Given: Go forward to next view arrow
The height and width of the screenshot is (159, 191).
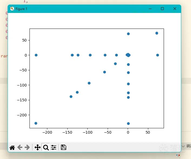Looking at the screenshot, I should 27,147.
